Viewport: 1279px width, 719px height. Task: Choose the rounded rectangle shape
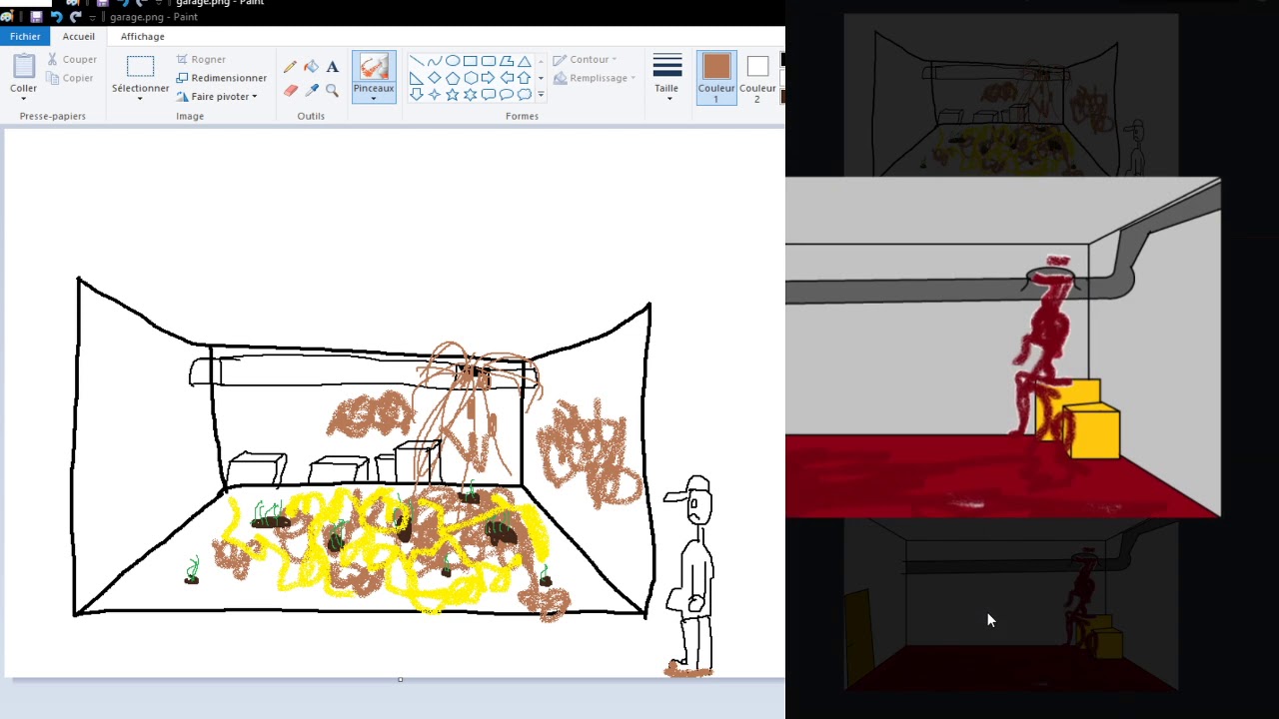pyautogui.click(x=488, y=61)
